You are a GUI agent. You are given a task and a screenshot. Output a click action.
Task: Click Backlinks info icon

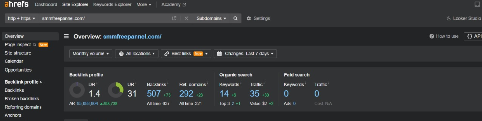tap(168, 84)
